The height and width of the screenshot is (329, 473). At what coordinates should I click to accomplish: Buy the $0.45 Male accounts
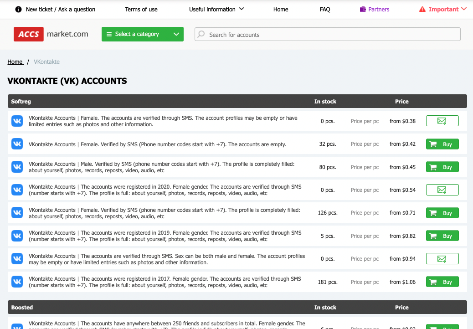pos(442,167)
